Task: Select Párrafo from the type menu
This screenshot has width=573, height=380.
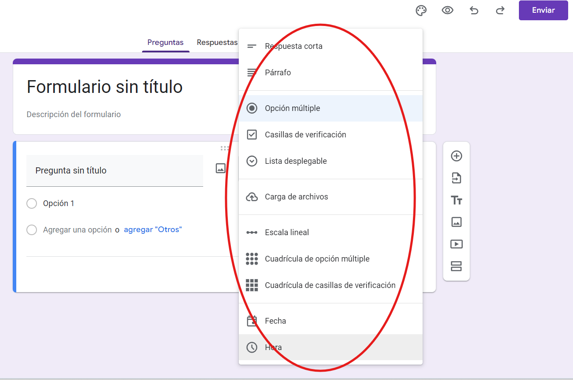Action: (331, 73)
